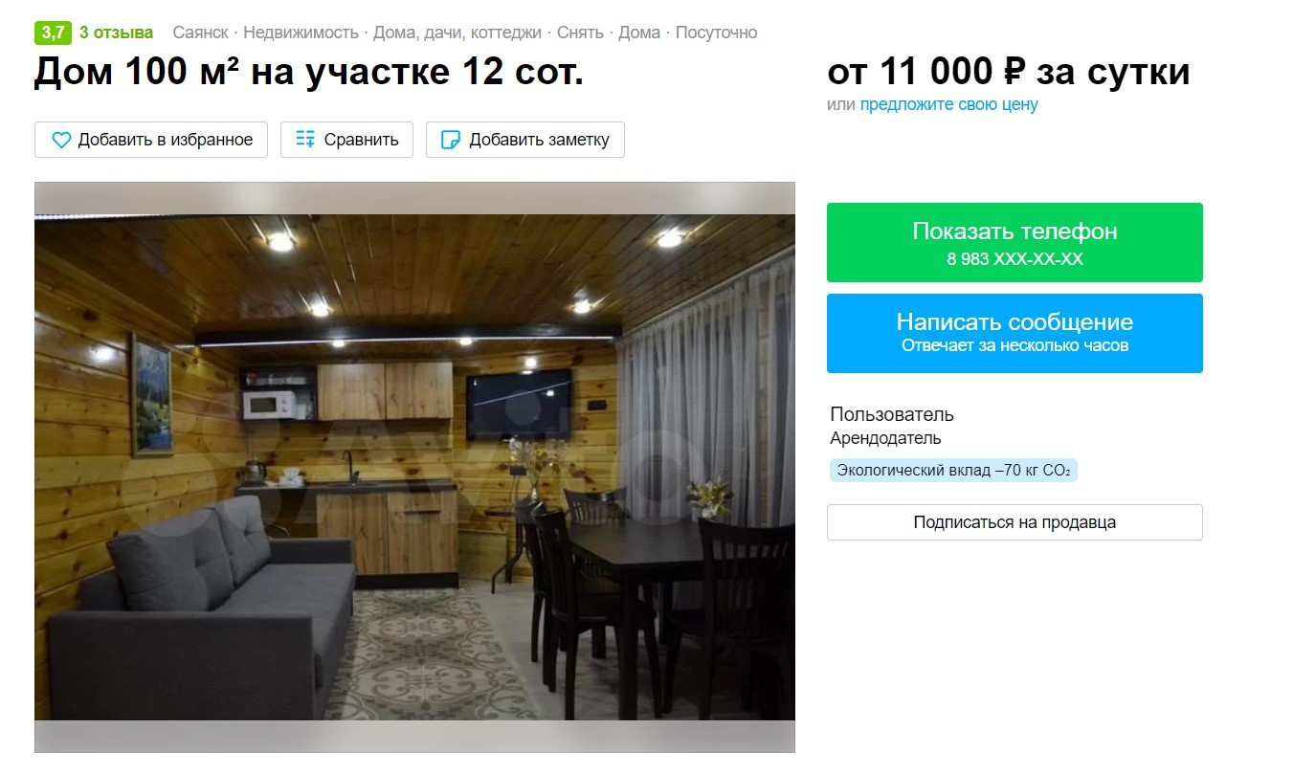The width and height of the screenshot is (1293, 773).
Task: Select the Снять breadcrumb
Action: pyautogui.click(x=580, y=33)
